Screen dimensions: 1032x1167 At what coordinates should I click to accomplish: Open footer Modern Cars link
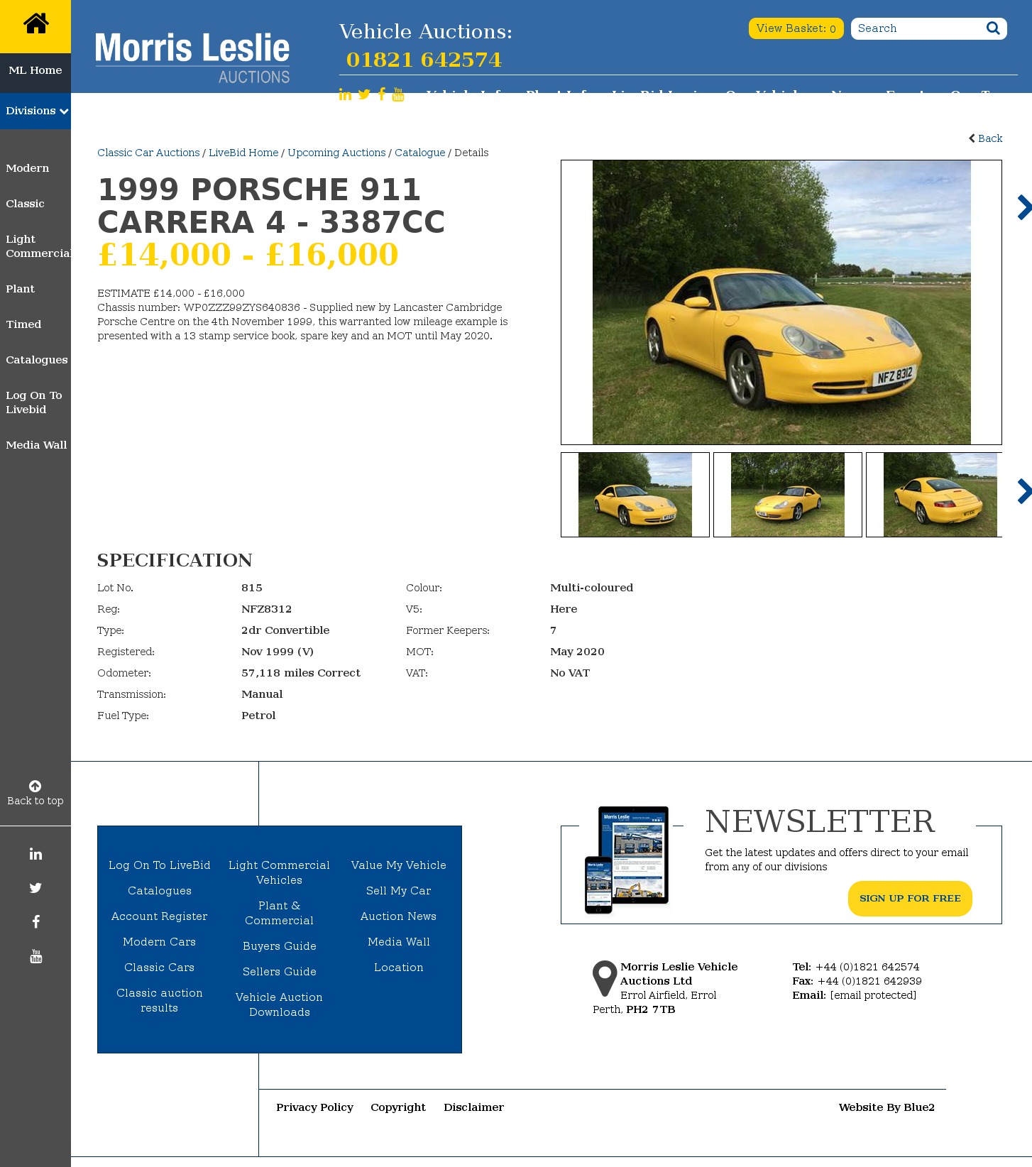pyautogui.click(x=160, y=942)
